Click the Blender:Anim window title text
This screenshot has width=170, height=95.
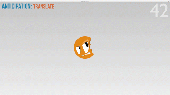pyautogui.click(x=85, y=1)
